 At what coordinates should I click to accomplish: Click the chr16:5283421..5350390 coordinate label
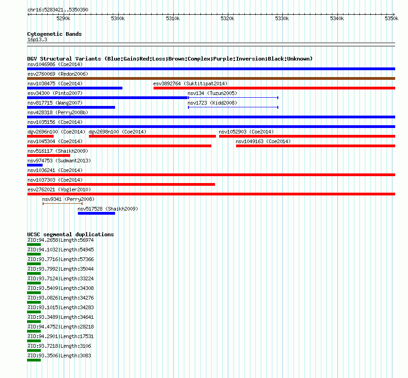pyautogui.click(x=58, y=10)
